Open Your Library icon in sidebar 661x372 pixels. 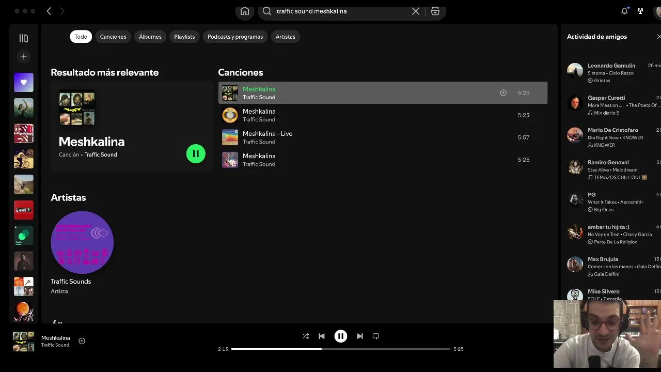[x=24, y=38]
